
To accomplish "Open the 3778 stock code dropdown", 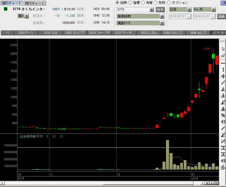I will point(152,9).
